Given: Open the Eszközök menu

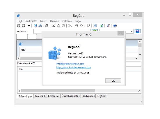Looking at the screenshot, I should point(67,21).
